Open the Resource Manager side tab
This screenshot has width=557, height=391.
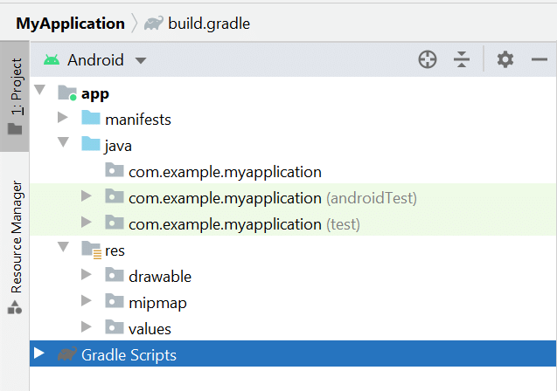(15, 248)
